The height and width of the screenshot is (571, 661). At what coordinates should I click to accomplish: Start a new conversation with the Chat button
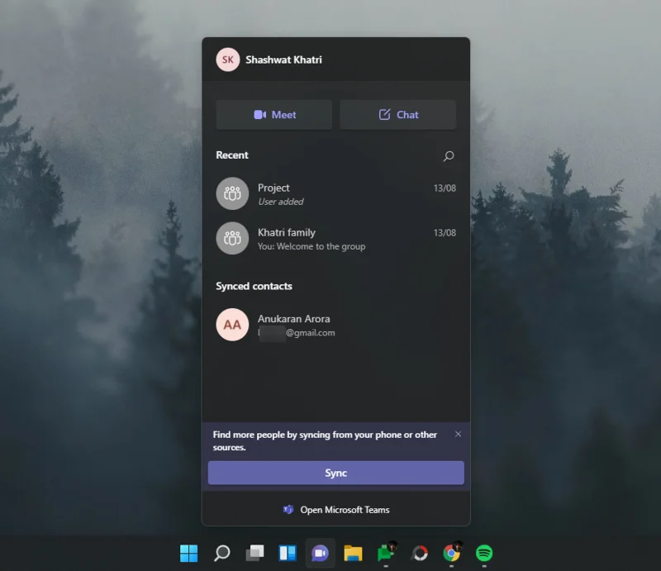[397, 115]
